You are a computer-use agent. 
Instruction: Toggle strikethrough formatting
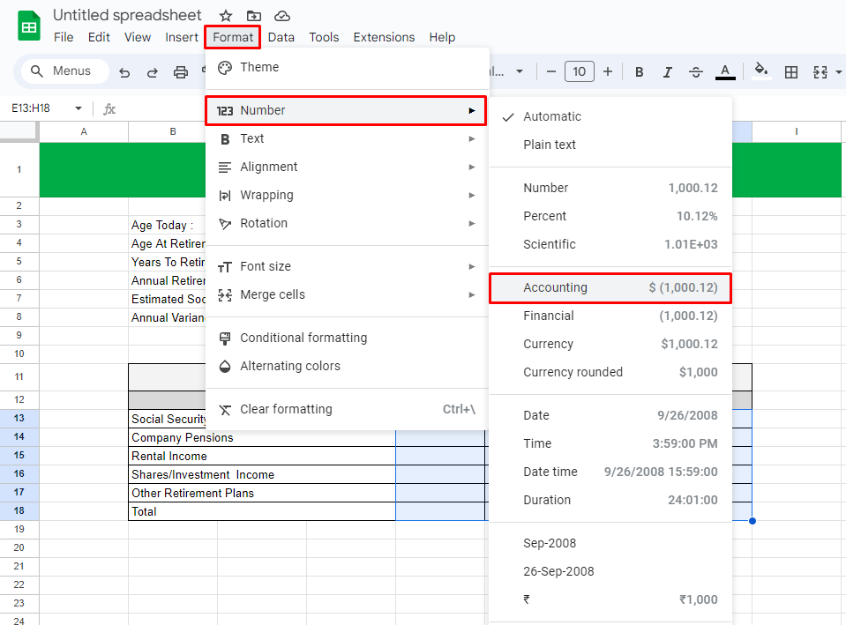click(696, 71)
